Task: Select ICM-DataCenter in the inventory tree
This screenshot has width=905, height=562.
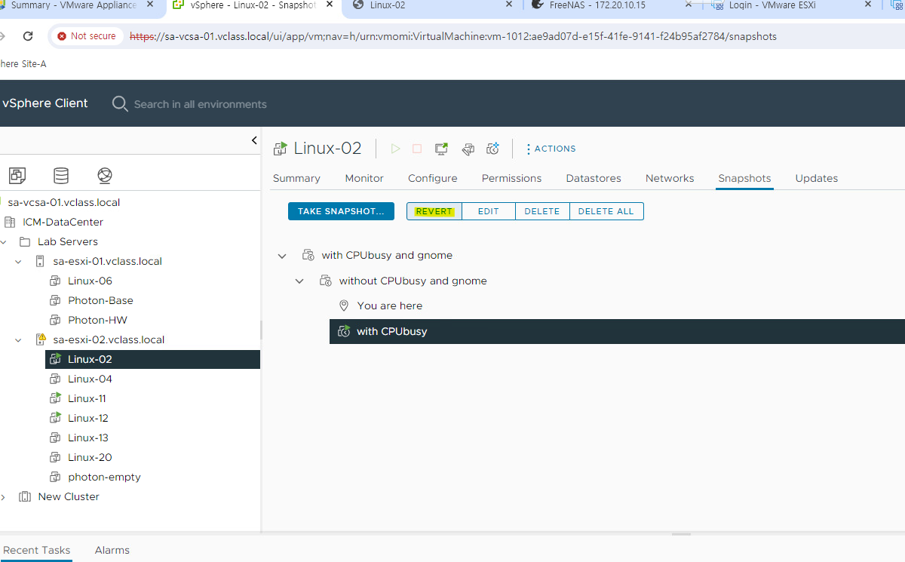Action: point(63,222)
